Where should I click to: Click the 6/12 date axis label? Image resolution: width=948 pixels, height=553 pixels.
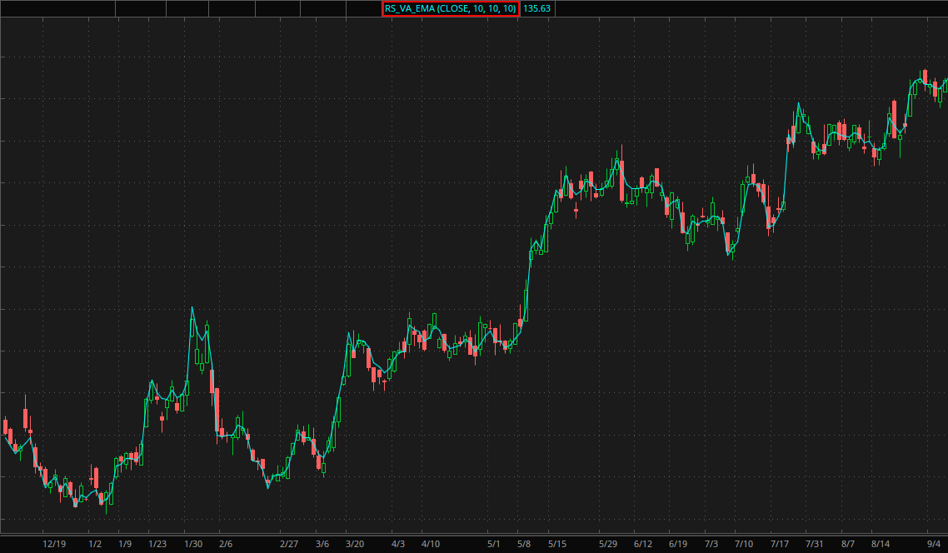pos(643,544)
